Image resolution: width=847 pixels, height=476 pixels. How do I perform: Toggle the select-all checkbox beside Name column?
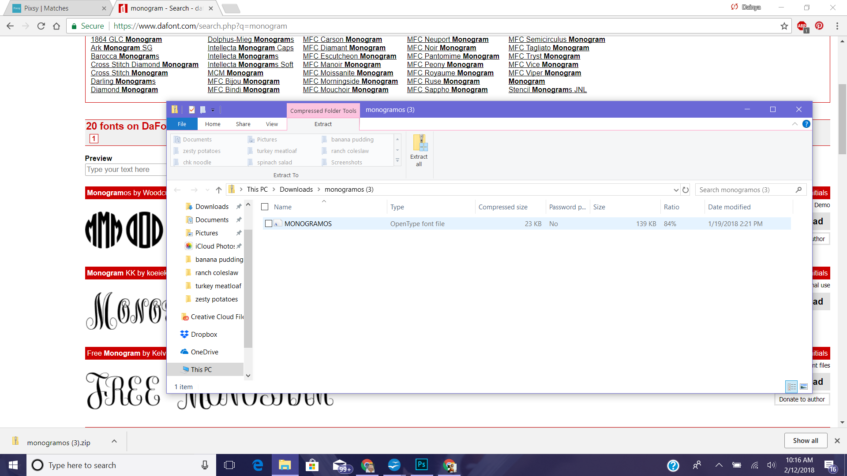click(x=265, y=207)
